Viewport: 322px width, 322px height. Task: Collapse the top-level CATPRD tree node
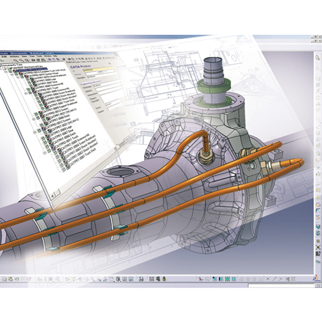click(x=6, y=71)
